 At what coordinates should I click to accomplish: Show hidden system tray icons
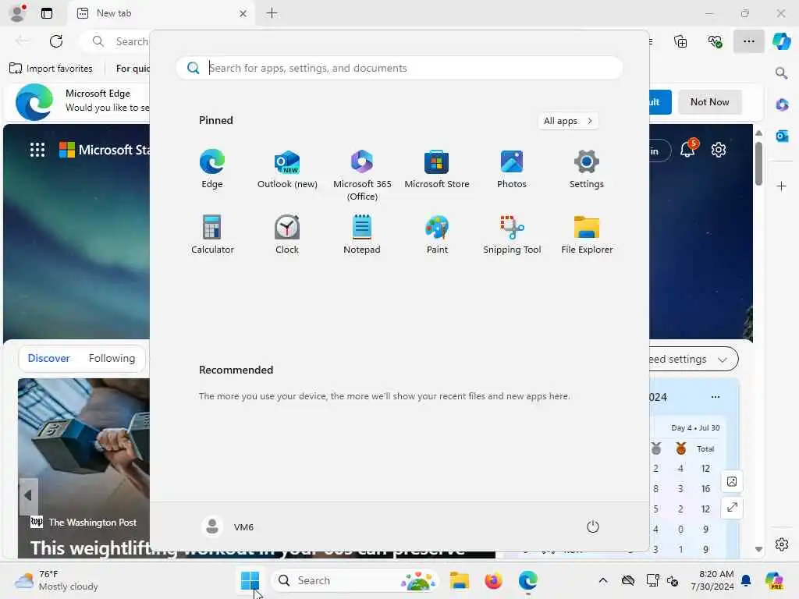[x=603, y=580]
